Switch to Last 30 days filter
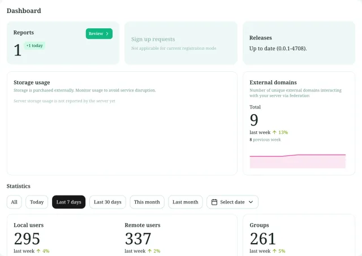The image size is (362, 256). pyautogui.click(x=107, y=202)
